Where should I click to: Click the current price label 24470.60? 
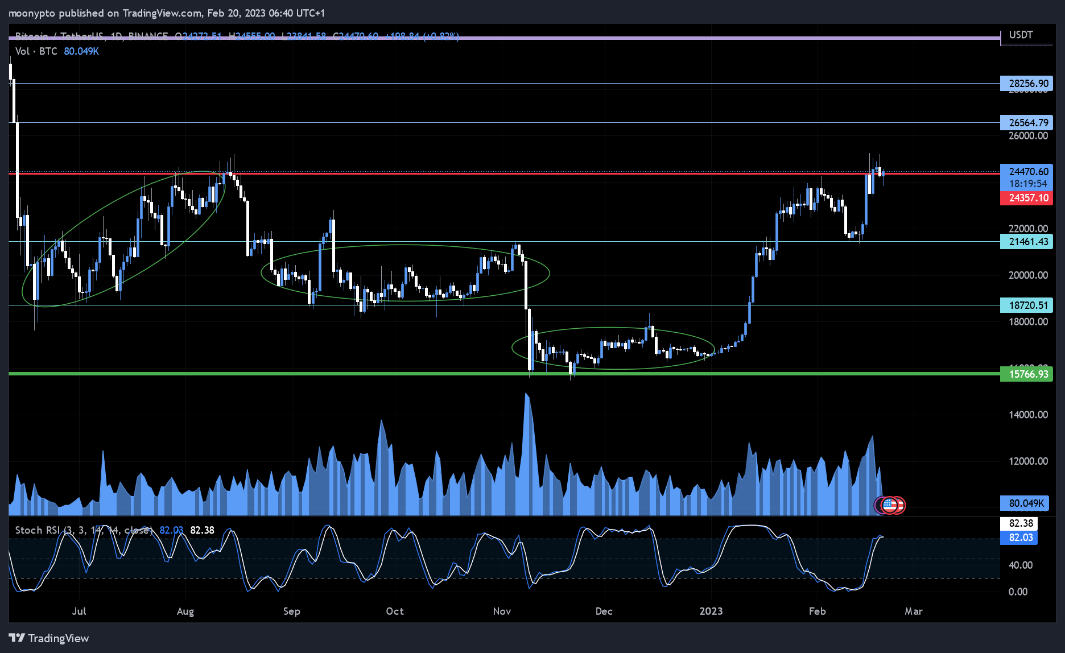click(1027, 171)
